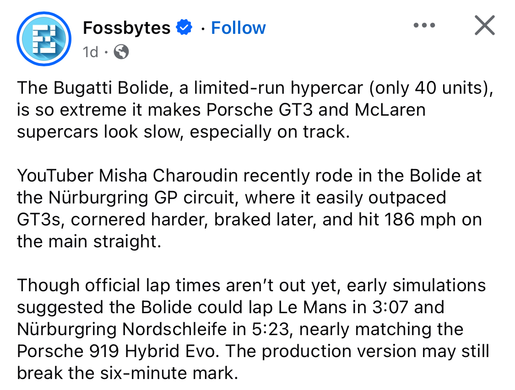Open the three-dot post options menu

[423, 25]
